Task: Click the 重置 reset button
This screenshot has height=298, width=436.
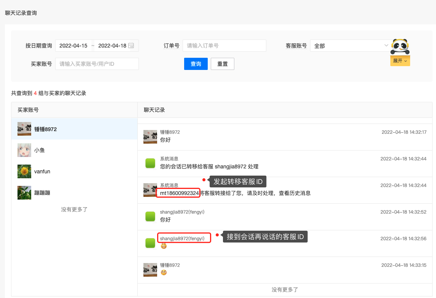Action: (x=223, y=64)
